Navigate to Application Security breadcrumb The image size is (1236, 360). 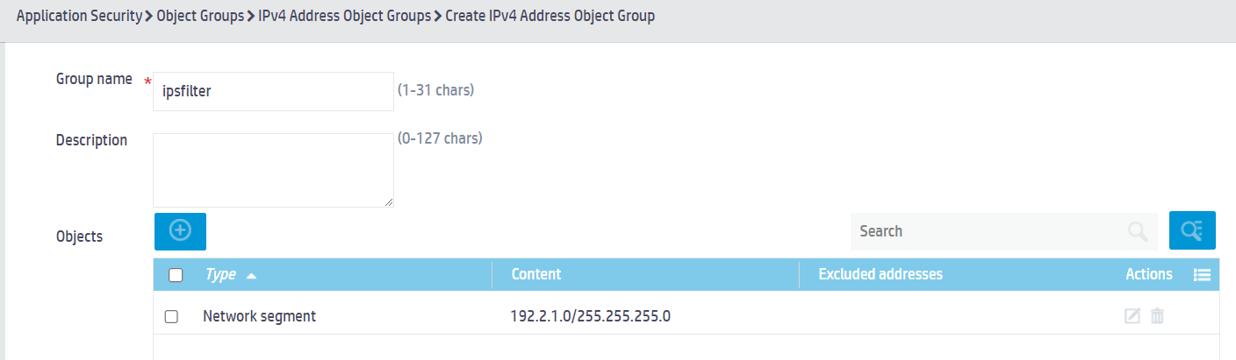point(79,17)
